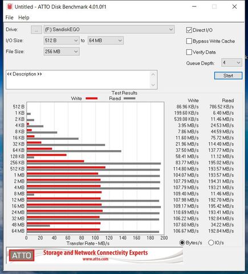Click the Test Results heading
This screenshot has width=248, height=274.
click(124, 93)
